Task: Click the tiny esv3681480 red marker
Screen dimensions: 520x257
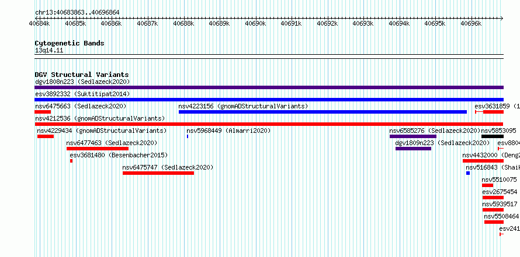Action: [x=71, y=161]
